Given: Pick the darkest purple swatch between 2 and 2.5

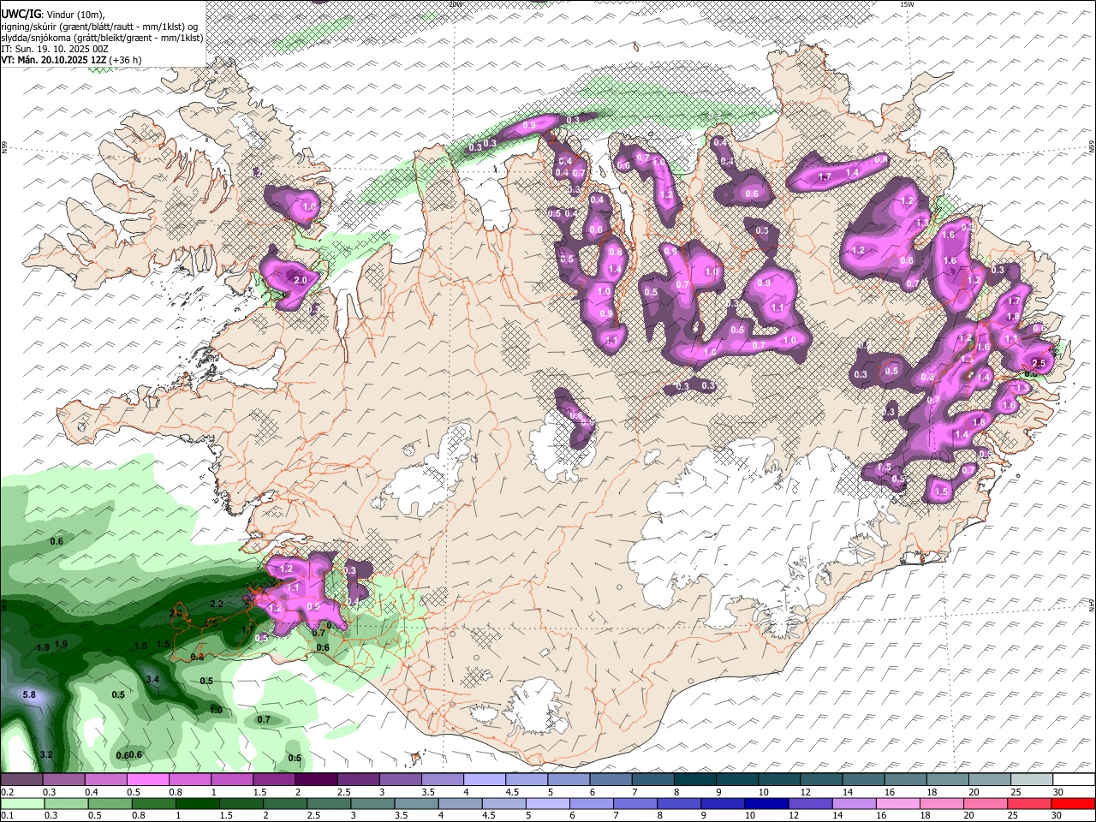Looking at the screenshot, I should (x=316, y=780).
